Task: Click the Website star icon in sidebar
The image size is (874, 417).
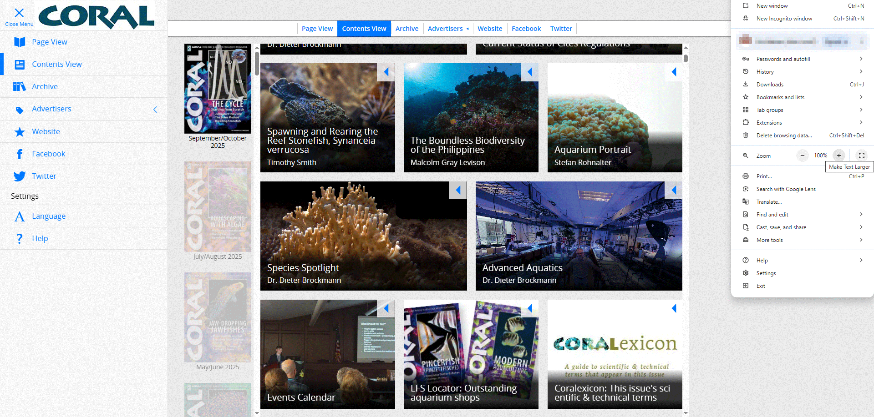Action: coord(20,132)
